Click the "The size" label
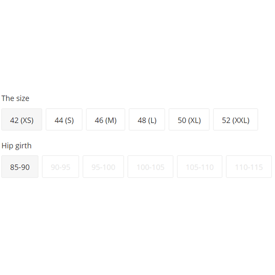The image size is (275, 275). [15, 98]
